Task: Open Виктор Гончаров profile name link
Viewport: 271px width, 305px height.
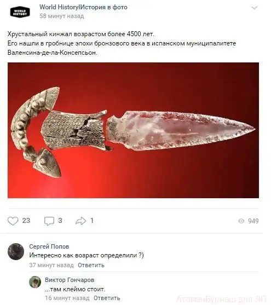Action: (70, 280)
